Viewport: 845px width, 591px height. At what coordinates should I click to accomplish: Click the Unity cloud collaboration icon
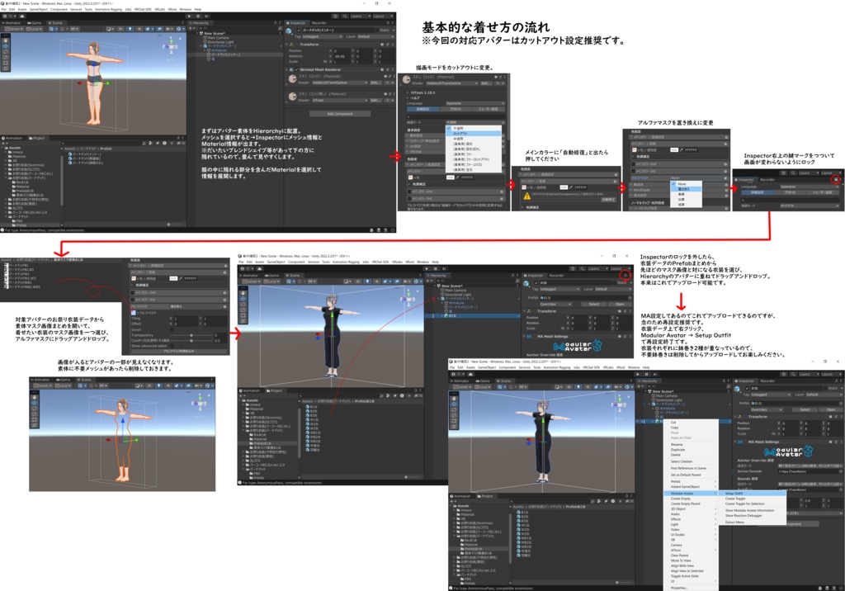pos(336,16)
